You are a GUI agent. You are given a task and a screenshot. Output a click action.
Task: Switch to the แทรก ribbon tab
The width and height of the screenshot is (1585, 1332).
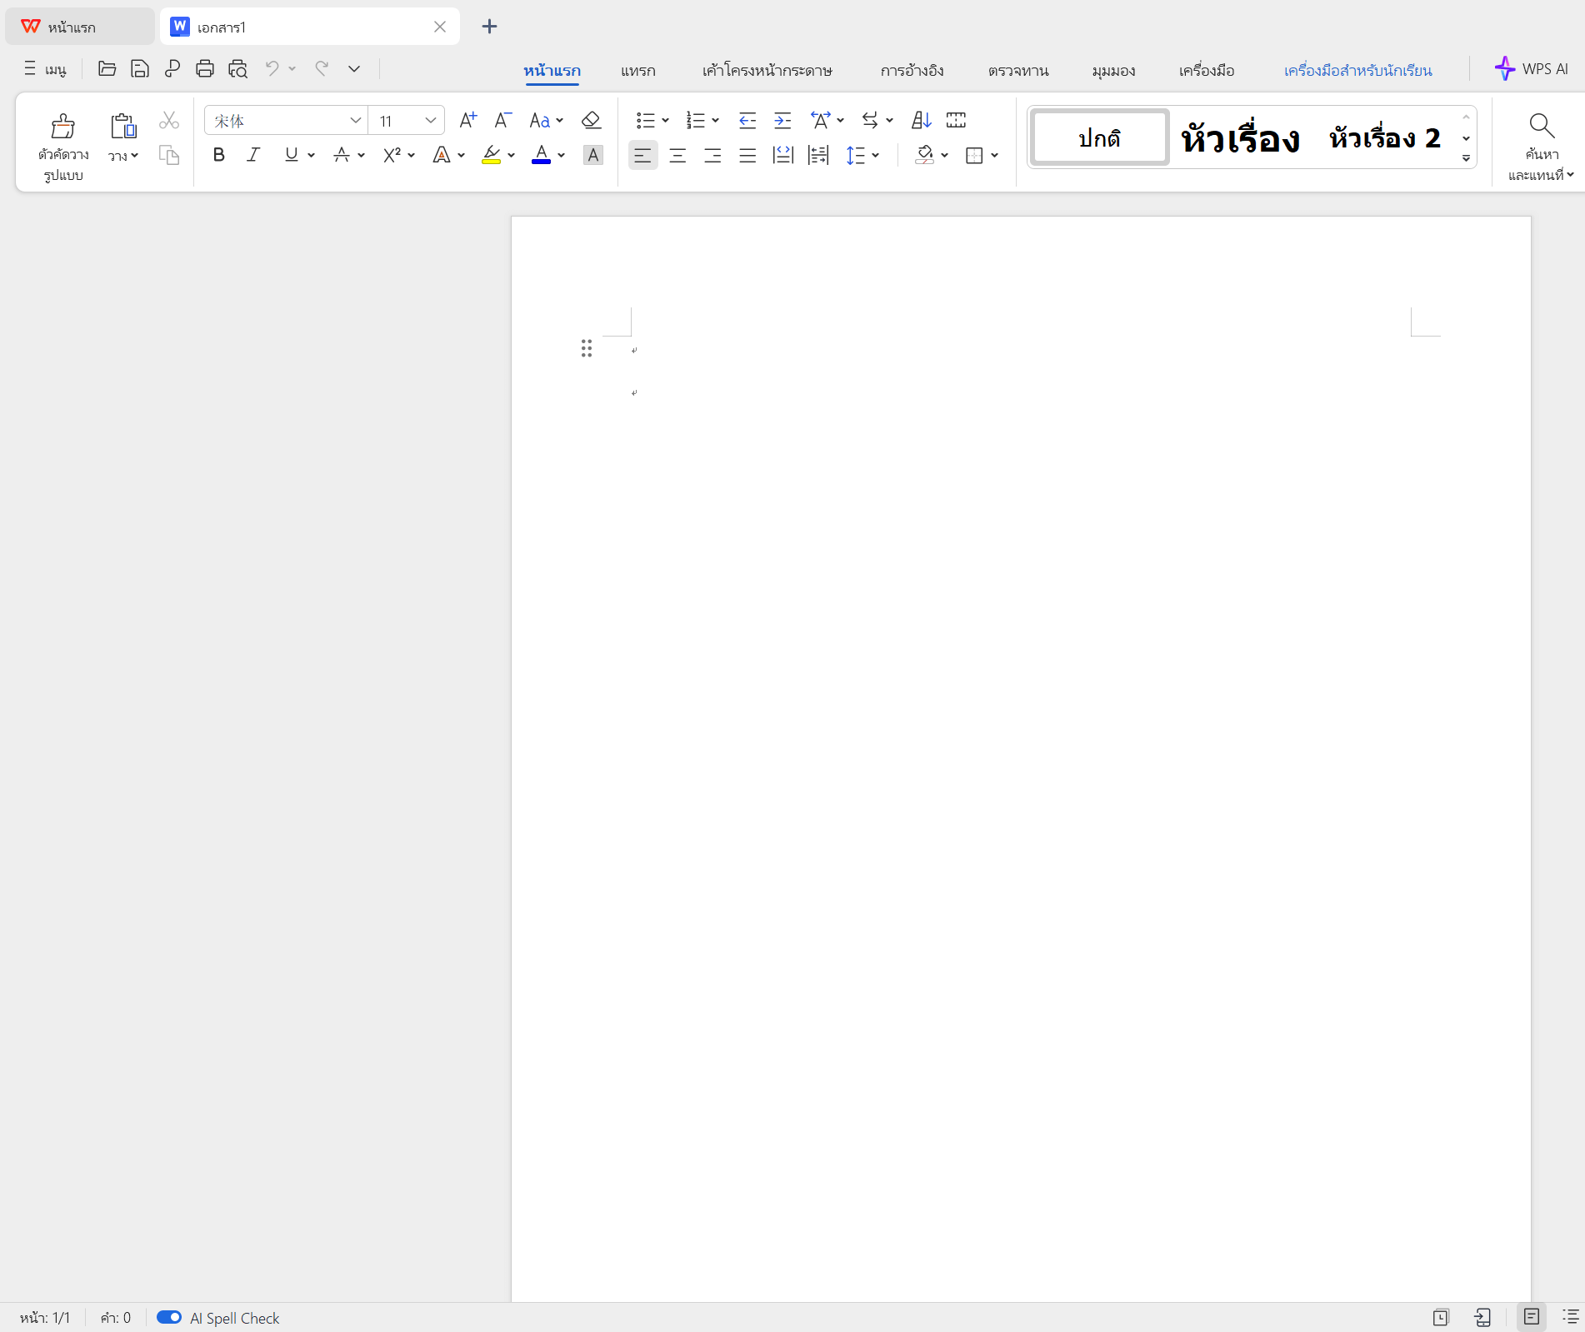pyautogui.click(x=637, y=71)
